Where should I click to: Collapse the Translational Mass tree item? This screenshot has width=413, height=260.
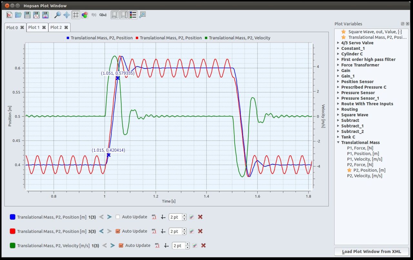(338, 142)
